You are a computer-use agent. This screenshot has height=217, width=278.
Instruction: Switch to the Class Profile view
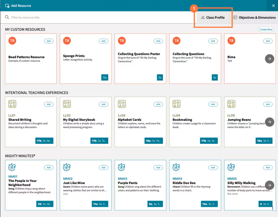click(x=213, y=18)
